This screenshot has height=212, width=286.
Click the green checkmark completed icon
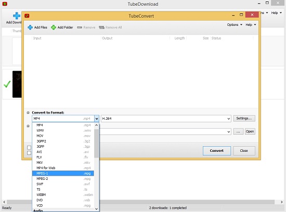7,84
